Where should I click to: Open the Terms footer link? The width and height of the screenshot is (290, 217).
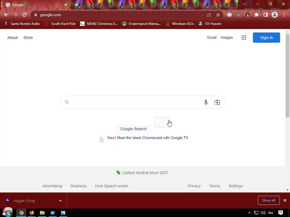[214, 186]
